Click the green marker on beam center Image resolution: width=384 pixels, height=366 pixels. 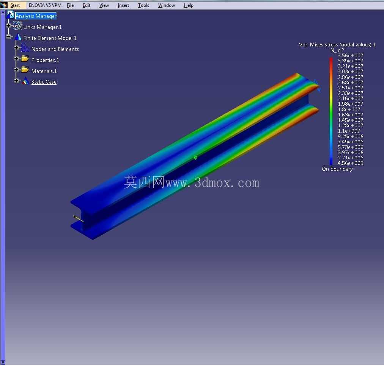click(x=195, y=158)
